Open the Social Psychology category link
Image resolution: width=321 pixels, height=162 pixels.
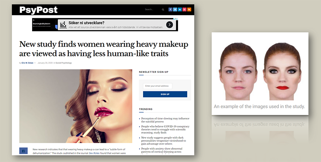pos(64,63)
